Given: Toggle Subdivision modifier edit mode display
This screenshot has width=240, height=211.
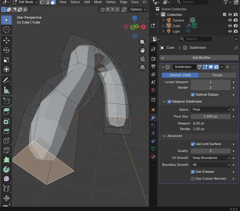Looking at the screenshot, I should (205, 67).
